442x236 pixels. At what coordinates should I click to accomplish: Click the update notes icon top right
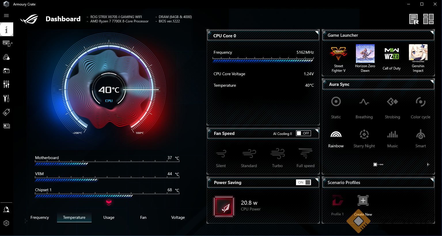(x=414, y=19)
